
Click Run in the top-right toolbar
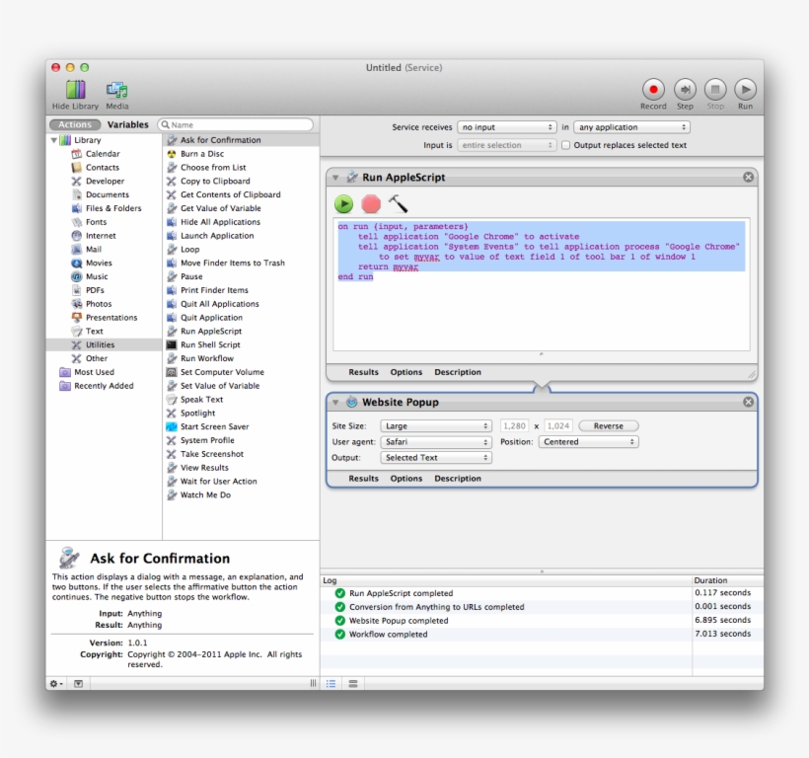click(746, 87)
